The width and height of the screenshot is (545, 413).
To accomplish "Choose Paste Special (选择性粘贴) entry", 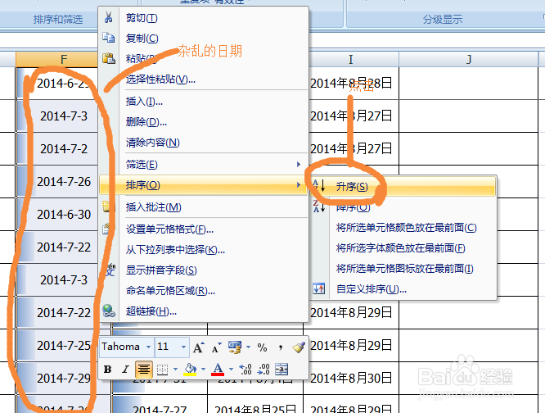I will [x=204, y=79].
